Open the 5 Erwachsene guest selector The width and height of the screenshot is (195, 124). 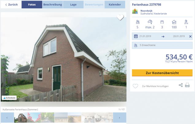[x=162, y=45]
